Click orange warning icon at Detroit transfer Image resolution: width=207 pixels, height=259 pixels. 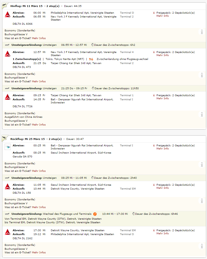tap(95, 214)
